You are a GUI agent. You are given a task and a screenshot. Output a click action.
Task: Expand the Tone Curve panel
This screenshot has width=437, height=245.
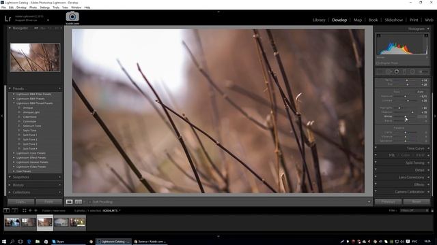tap(428, 148)
